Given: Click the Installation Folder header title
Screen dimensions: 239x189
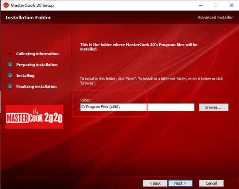Looking at the screenshot, I should coord(28,18).
